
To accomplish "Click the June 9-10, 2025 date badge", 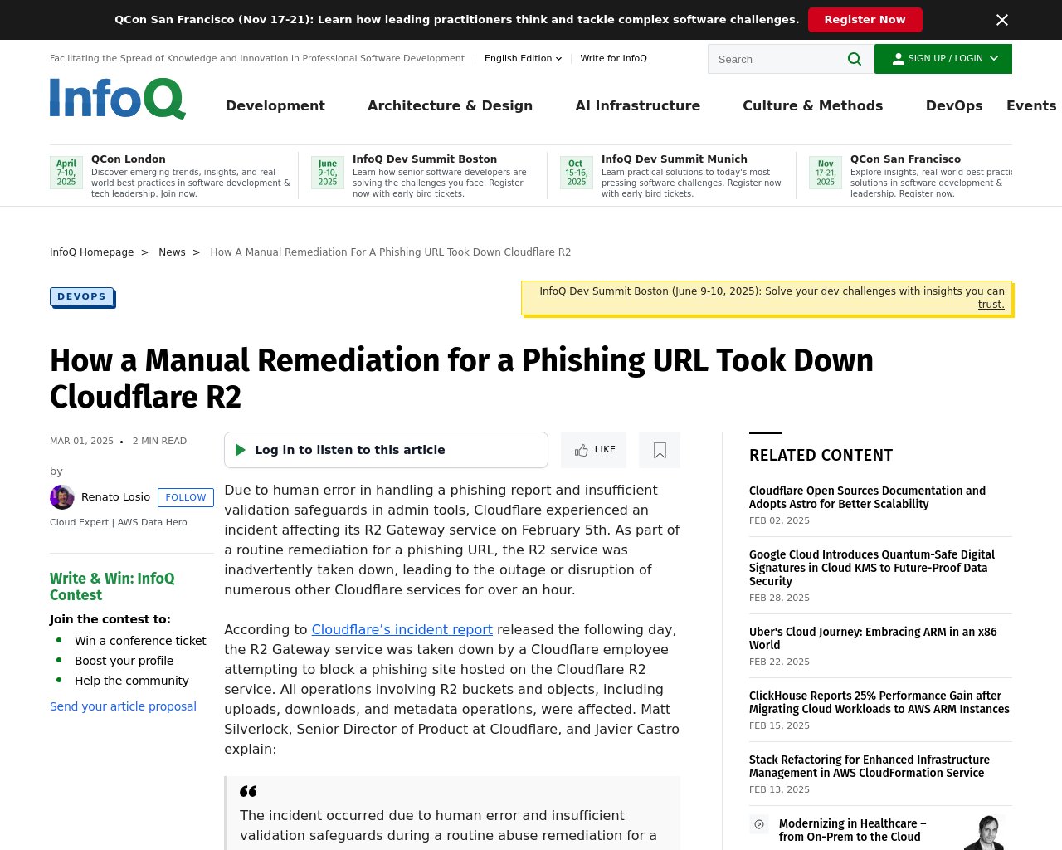I will coord(328,173).
